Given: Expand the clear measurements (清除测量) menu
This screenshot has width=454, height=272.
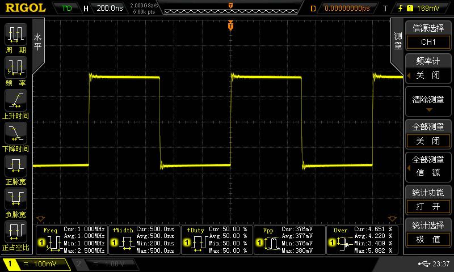Looking at the screenshot, I should [428, 101].
